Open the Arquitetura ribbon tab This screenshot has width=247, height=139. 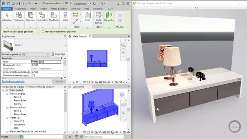point(20,8)
